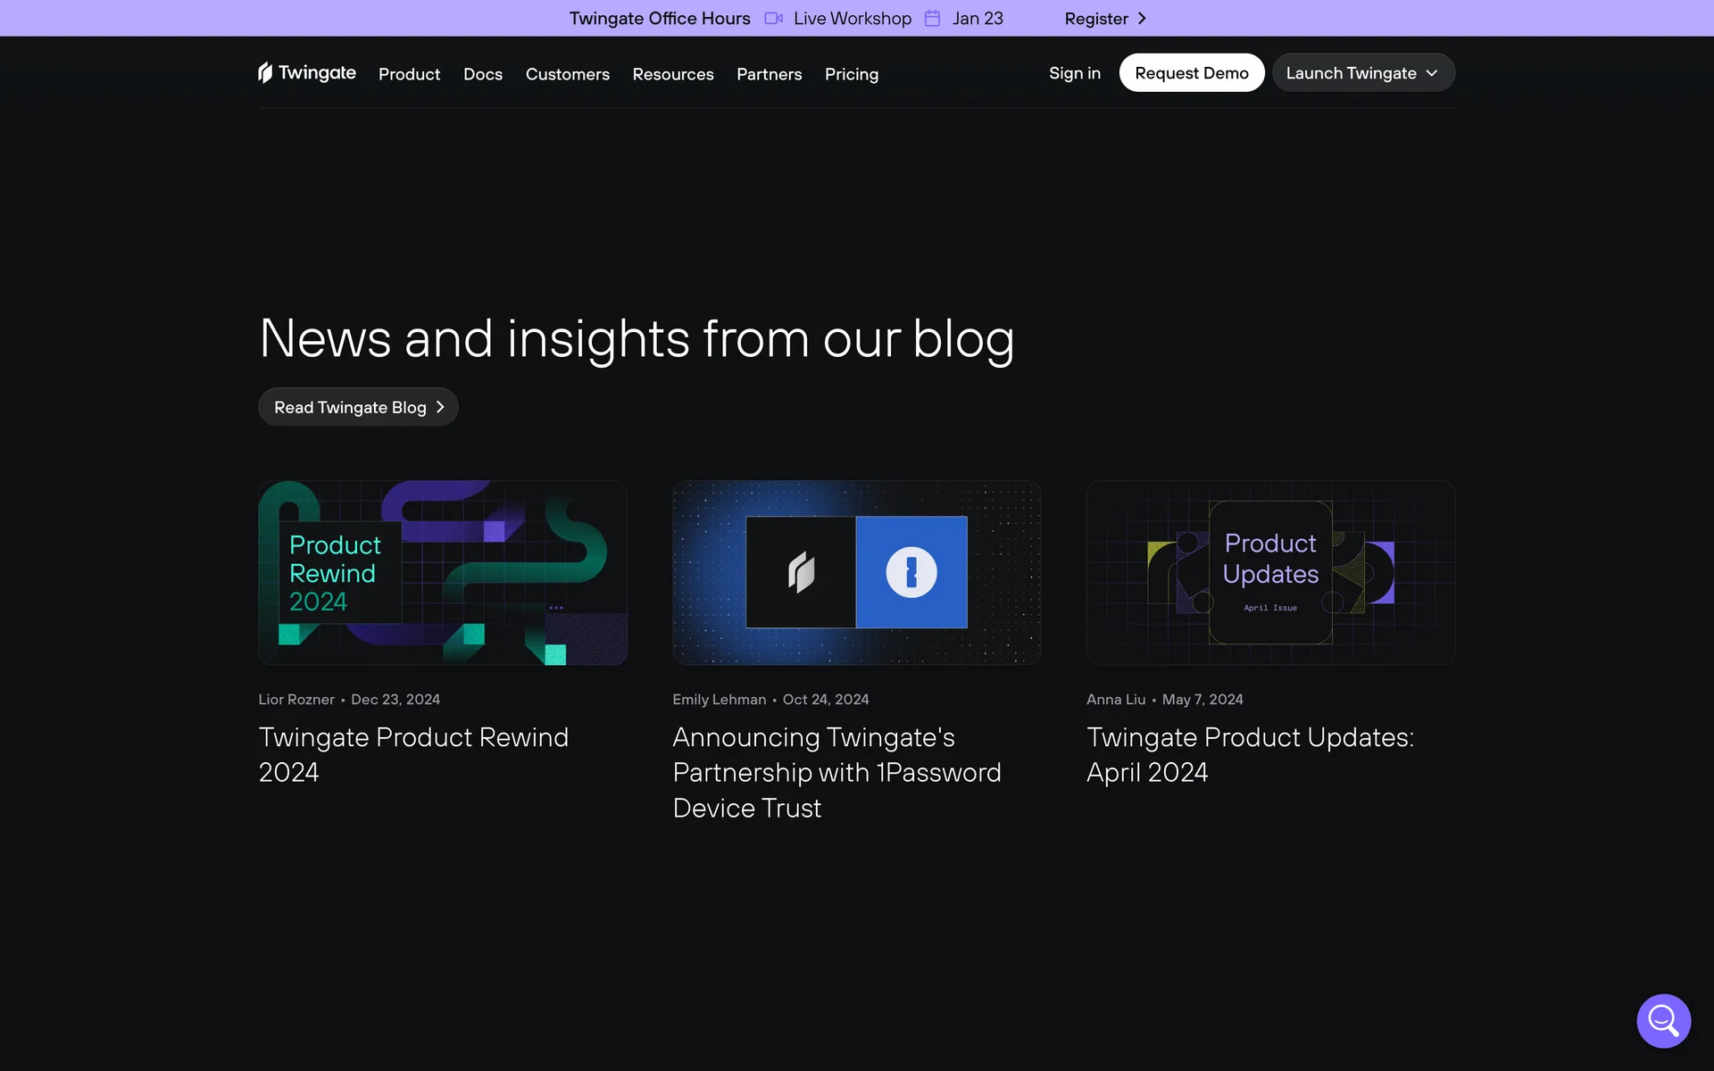Open the Twingate Product Updates: April 2024 title

pos(1249,754)
